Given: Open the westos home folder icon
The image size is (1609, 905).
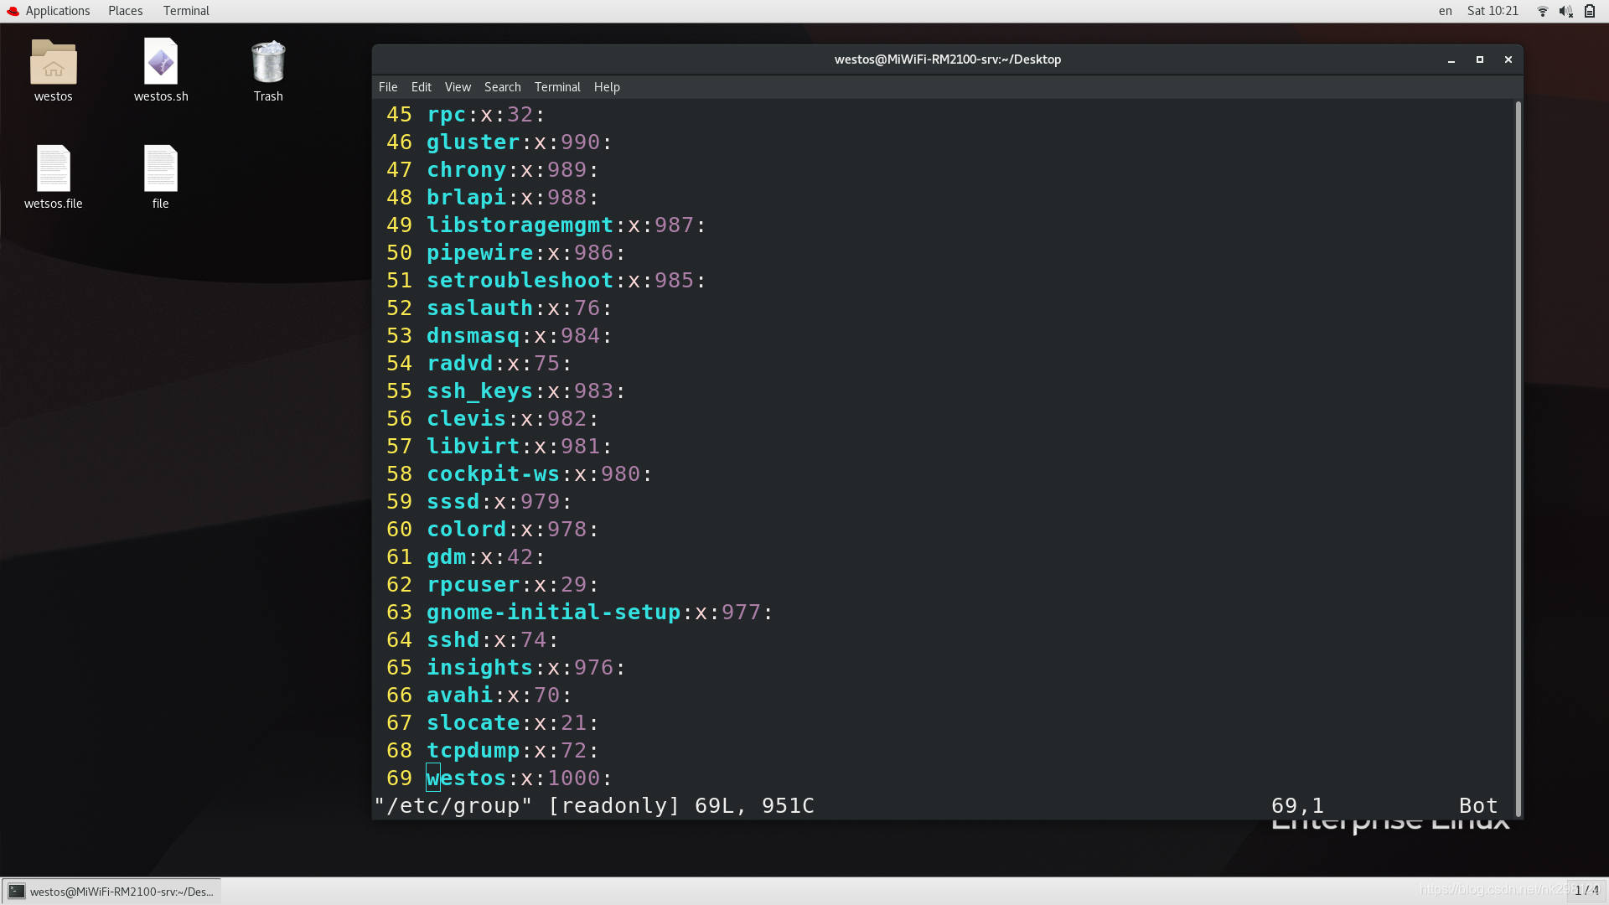Looking at the screenshot, I should point(53,61).
